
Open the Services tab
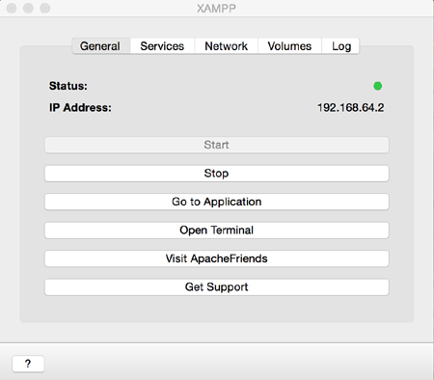tap(162, 46)
